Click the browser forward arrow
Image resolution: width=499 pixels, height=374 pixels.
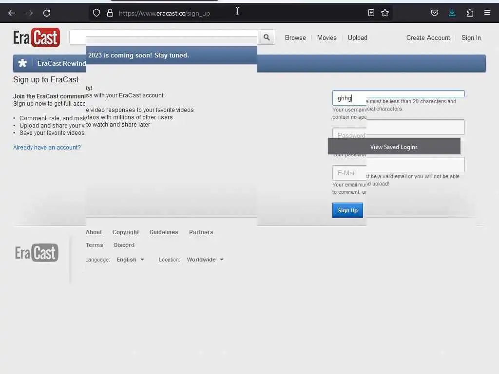tap(29, 13)
